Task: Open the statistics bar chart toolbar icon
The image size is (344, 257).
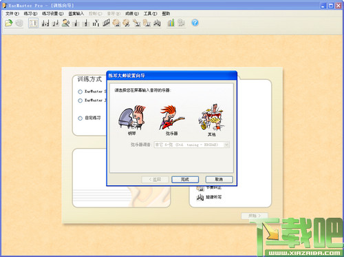Action: click(171, 23)
